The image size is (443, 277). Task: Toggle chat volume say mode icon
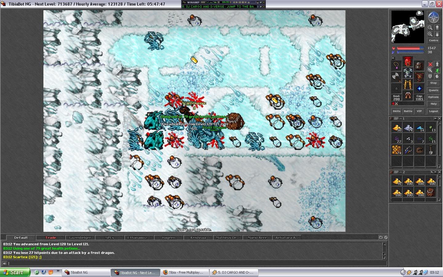pyautogui.click(x=4, y=263)
